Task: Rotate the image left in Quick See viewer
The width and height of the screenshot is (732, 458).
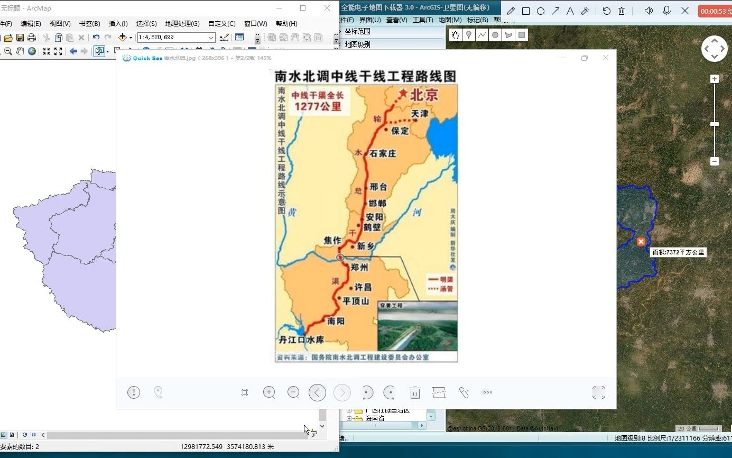Action: click(x=366, y=392)
